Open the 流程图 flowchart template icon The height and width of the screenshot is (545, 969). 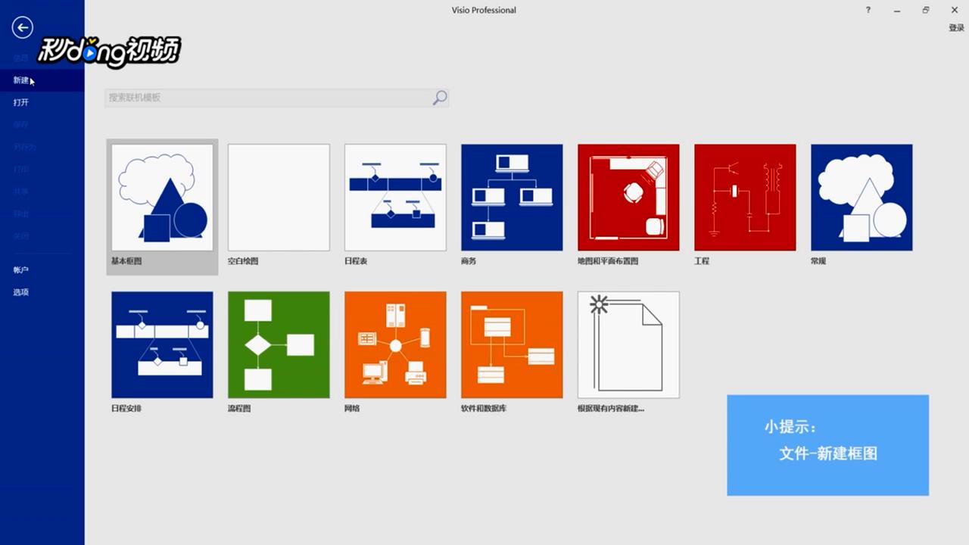pos(279,345)
